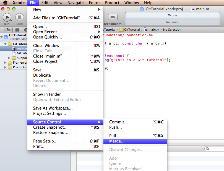Screen dimensions: 224x171
Task: Open the Search navigator magnifying glass icon
Action: pyautogui.click(x=25, y=30)
